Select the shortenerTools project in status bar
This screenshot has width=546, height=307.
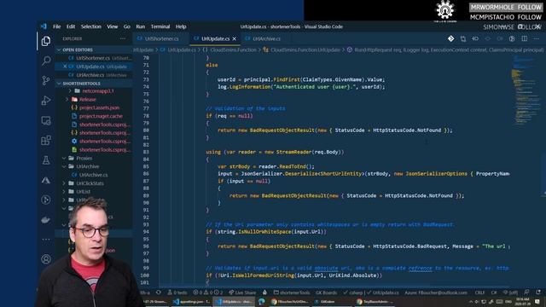[292, 293]
